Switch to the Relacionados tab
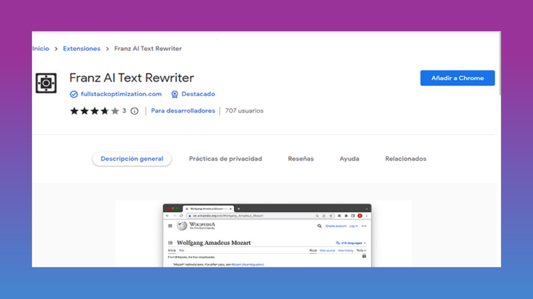The height and width of the screenshot is (299, 533). (405, 158)
